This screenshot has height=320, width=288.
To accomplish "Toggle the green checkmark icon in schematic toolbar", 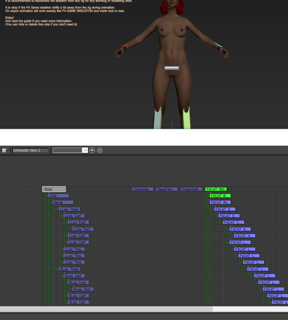I will coord(5,151).
